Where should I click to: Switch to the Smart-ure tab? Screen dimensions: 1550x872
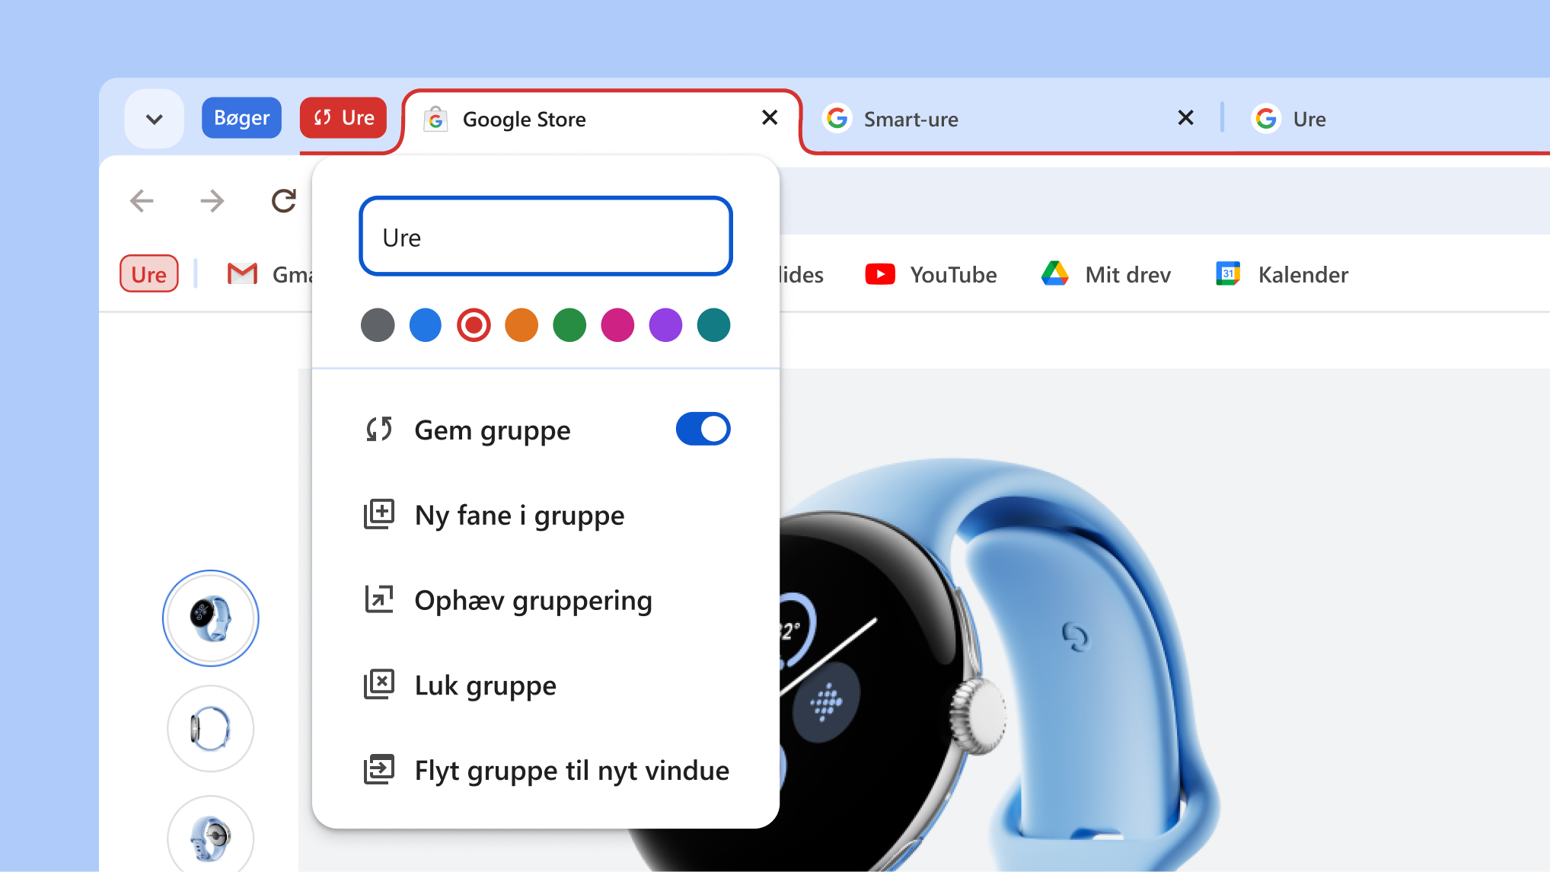pos(911,118)
